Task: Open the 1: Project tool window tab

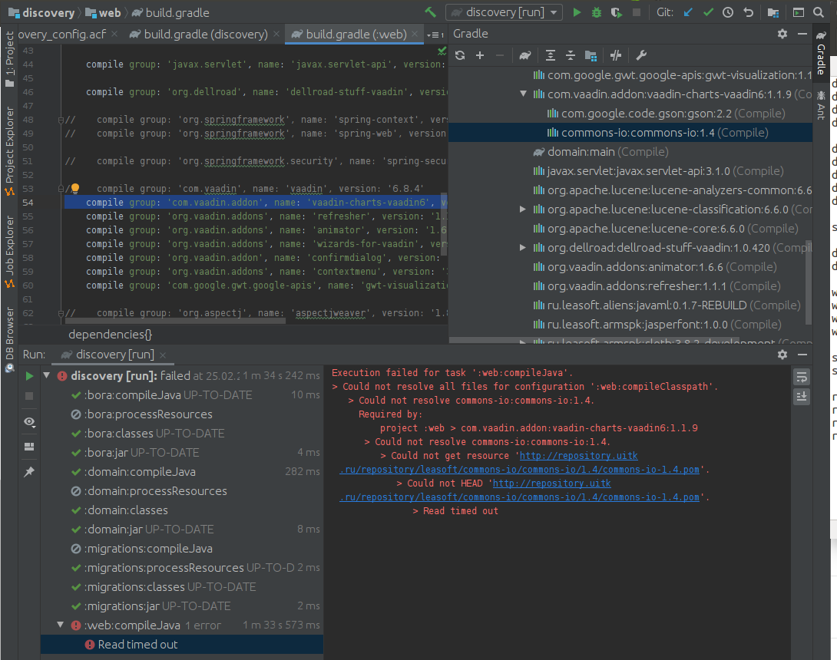Action: pyautogui.click(x=9, y=58)
